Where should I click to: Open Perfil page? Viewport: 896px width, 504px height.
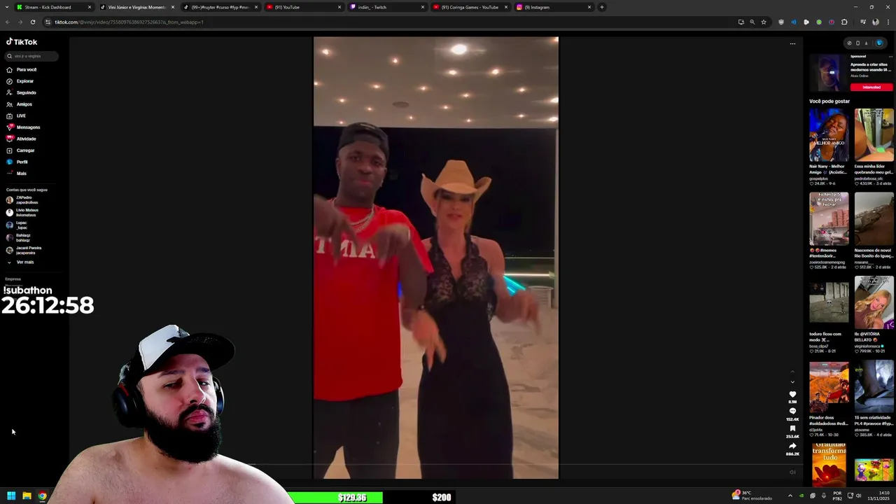(17, 162)
